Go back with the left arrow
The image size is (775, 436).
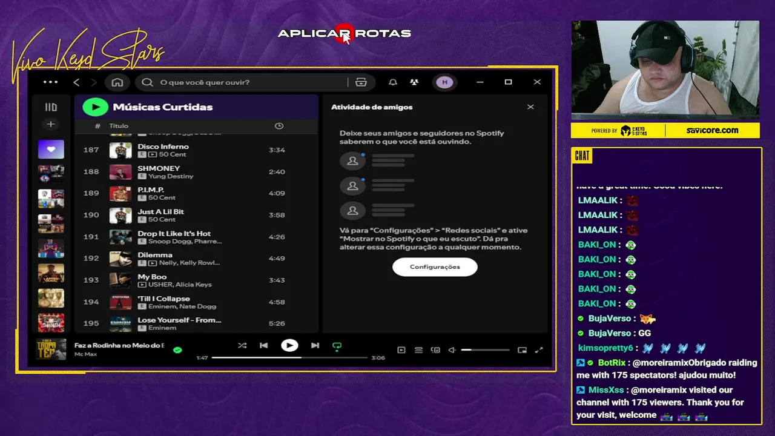(x=76, y=82)
